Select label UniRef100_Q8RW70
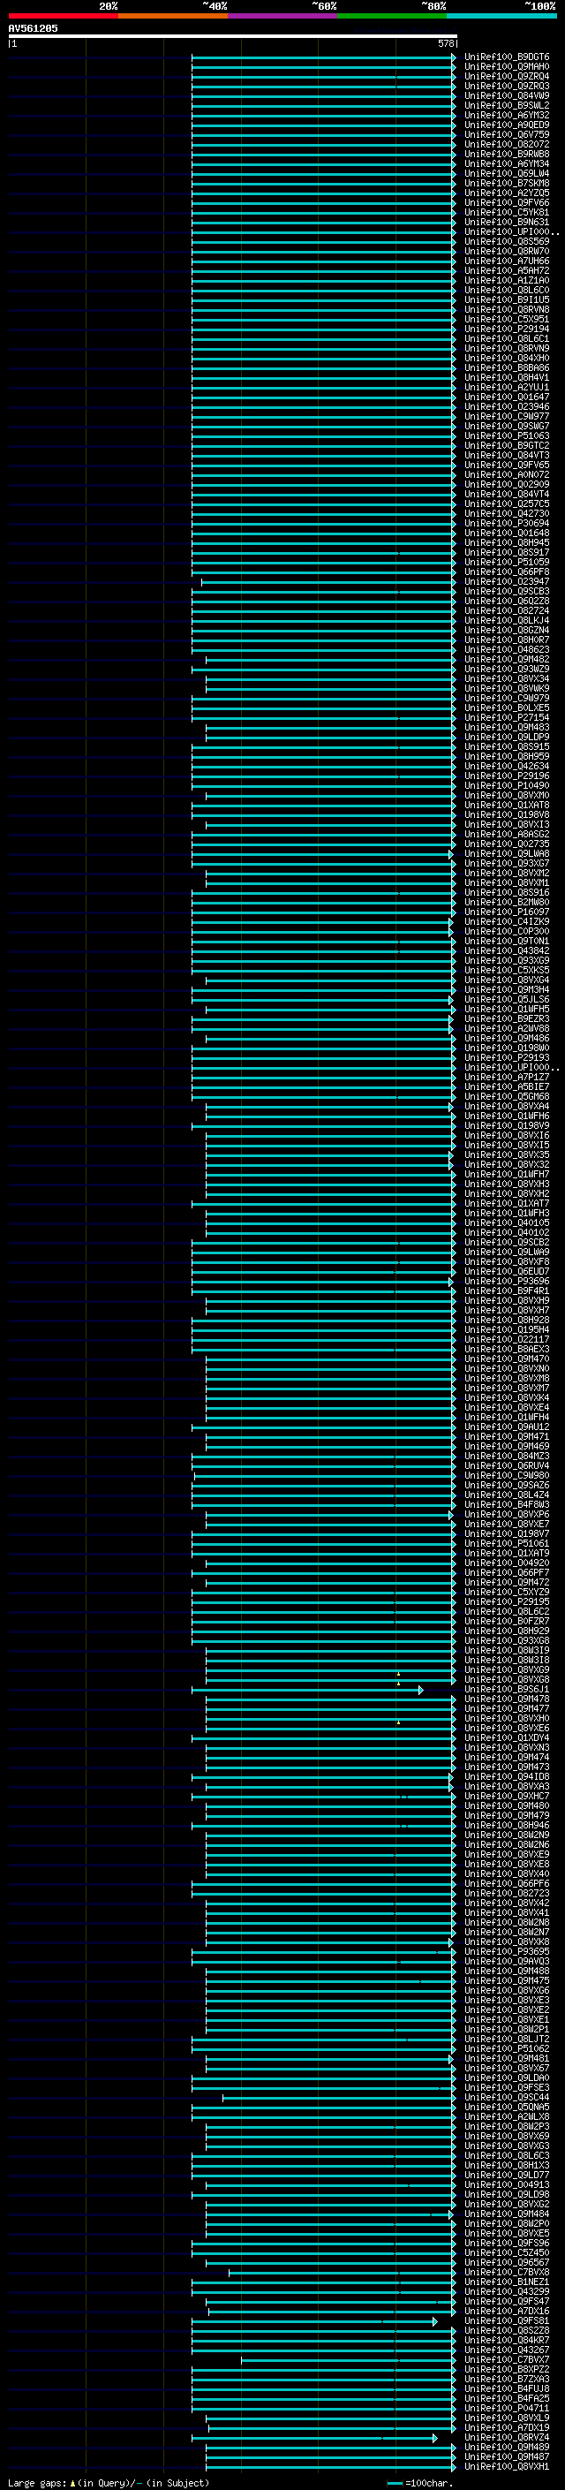 coord(506,252)
